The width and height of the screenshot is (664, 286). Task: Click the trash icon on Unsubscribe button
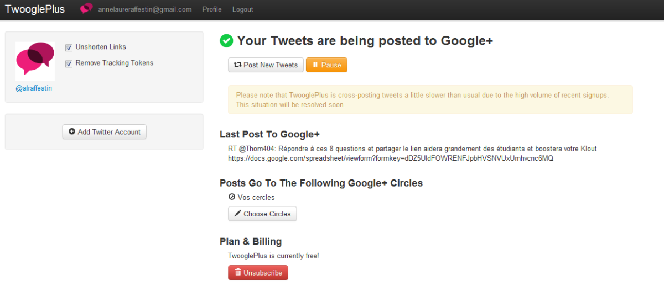tap(237, 273)
